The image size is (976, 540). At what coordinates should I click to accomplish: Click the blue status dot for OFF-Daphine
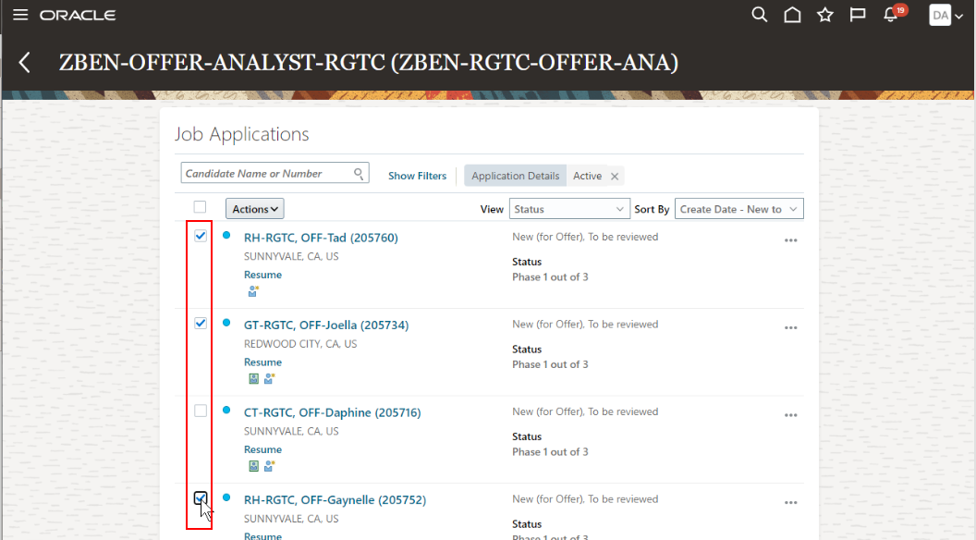click(x=226, y=410)
